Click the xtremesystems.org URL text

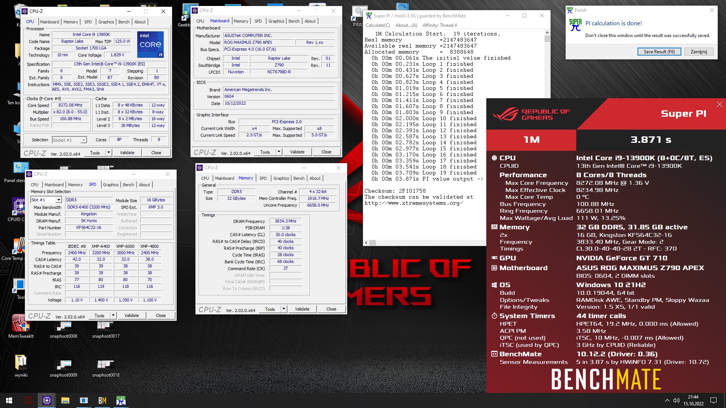(414, 203)
